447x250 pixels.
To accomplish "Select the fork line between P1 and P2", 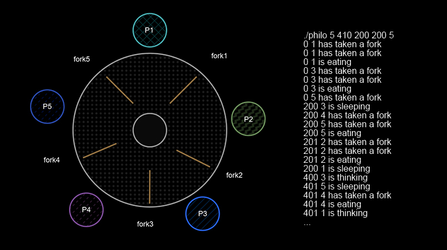I will (183, 90).
